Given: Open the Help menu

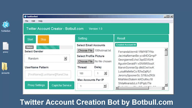Looking at the screenshot, I should click(40, 21).
